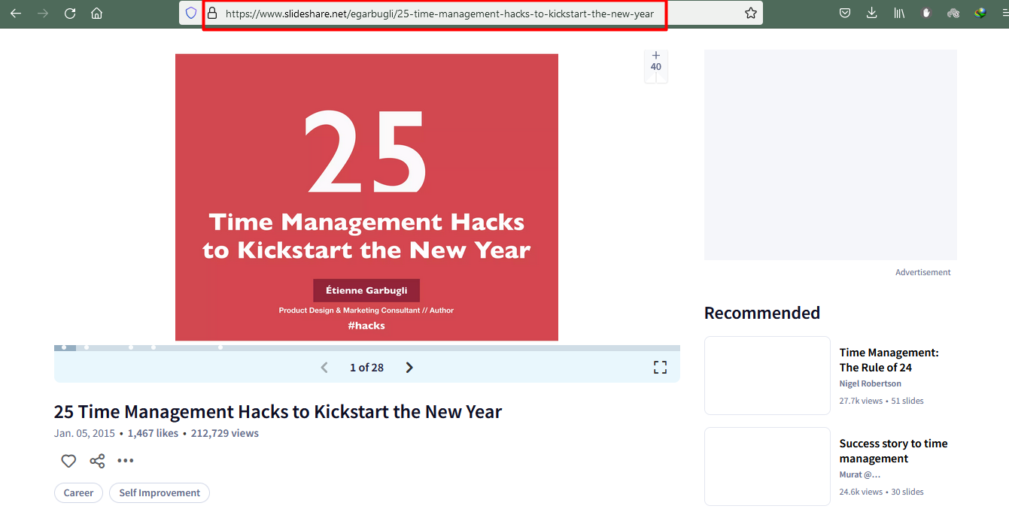1009x509 pixels.
Task: Open the three-dot more options menu
Action: click(x=125, y=461)
